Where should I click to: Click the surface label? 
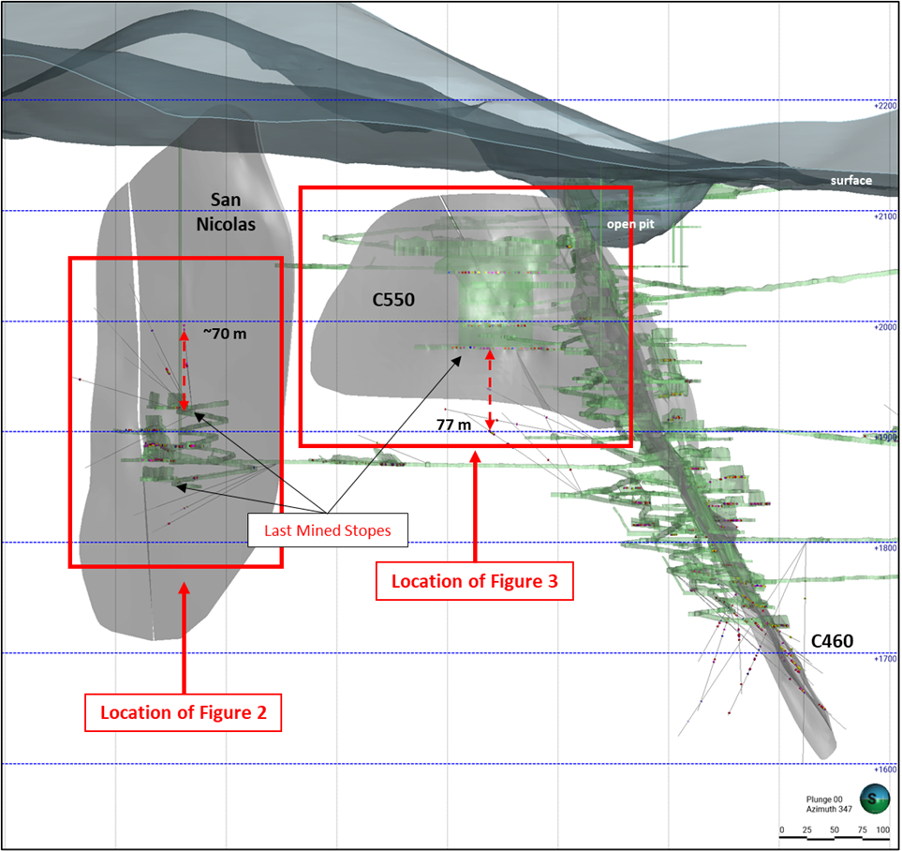pos(851,180)
